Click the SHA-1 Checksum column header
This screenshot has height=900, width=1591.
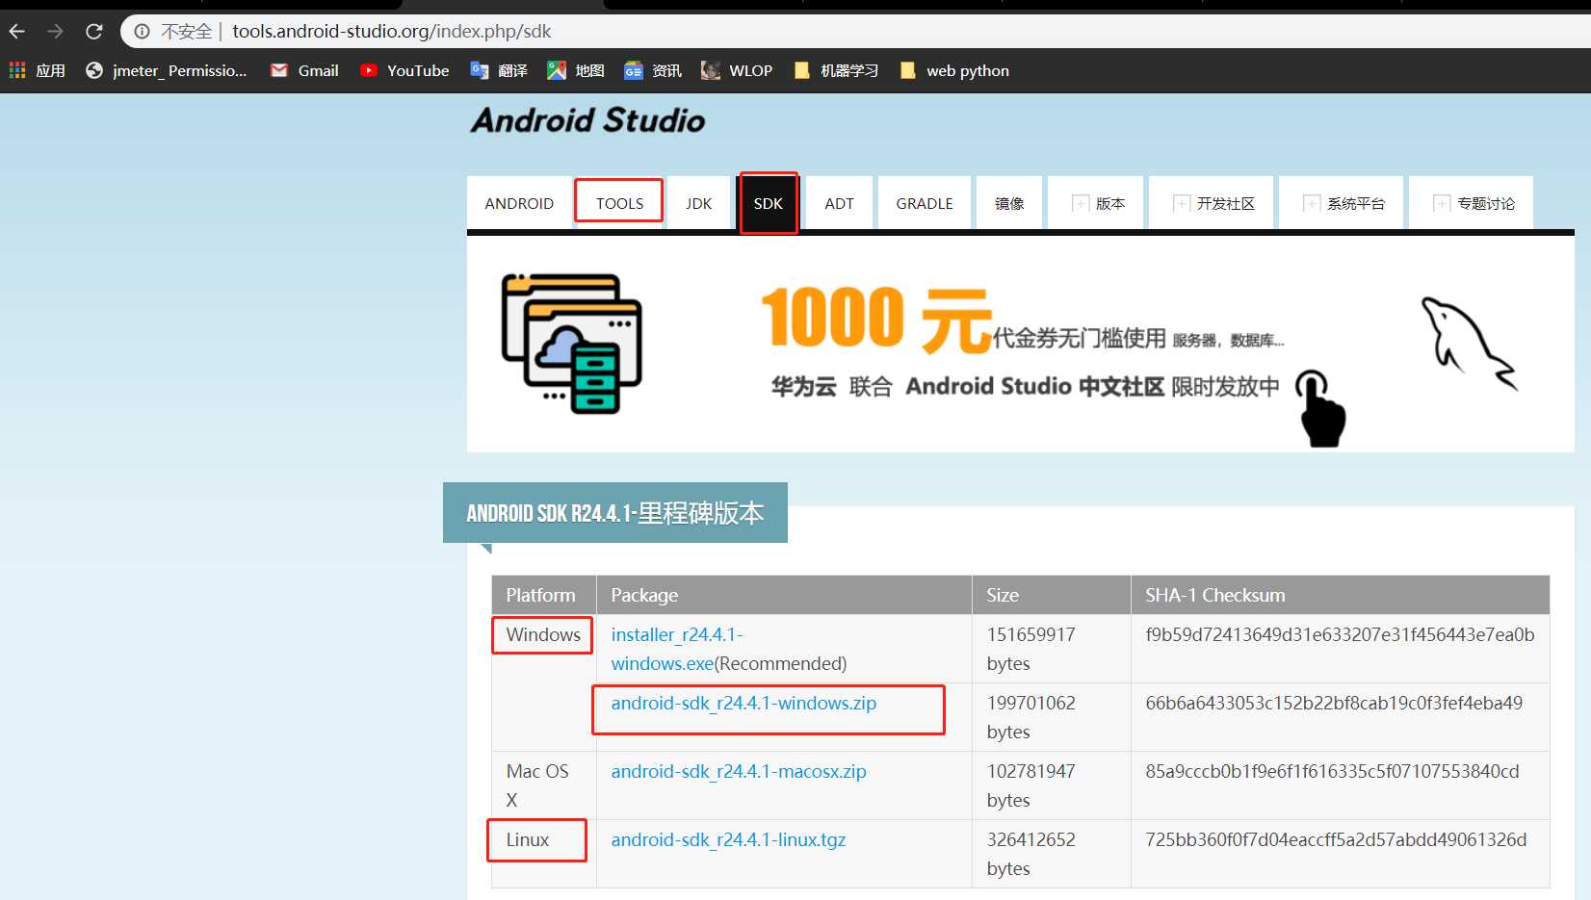click(x=1341, y=595)
